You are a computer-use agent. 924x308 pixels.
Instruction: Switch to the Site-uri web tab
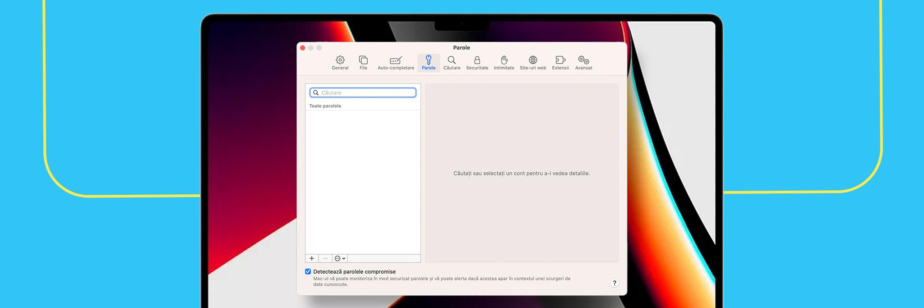pyautogui.click(x=533, y=63)
